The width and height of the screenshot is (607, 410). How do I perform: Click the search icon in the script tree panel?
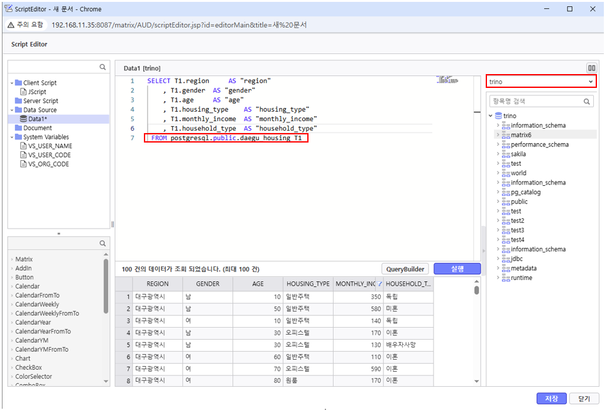[102, 67]
